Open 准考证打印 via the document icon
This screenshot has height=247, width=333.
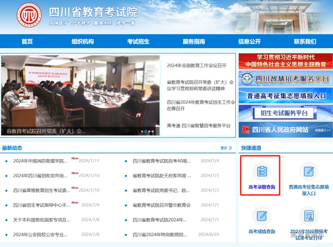click(308, 216)
